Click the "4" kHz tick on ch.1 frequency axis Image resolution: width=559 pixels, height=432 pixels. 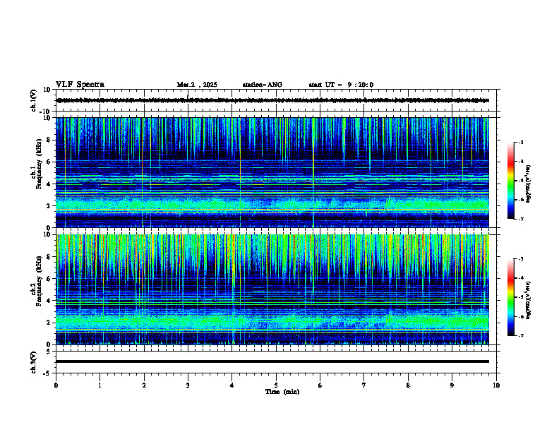[x=49, y=184]
